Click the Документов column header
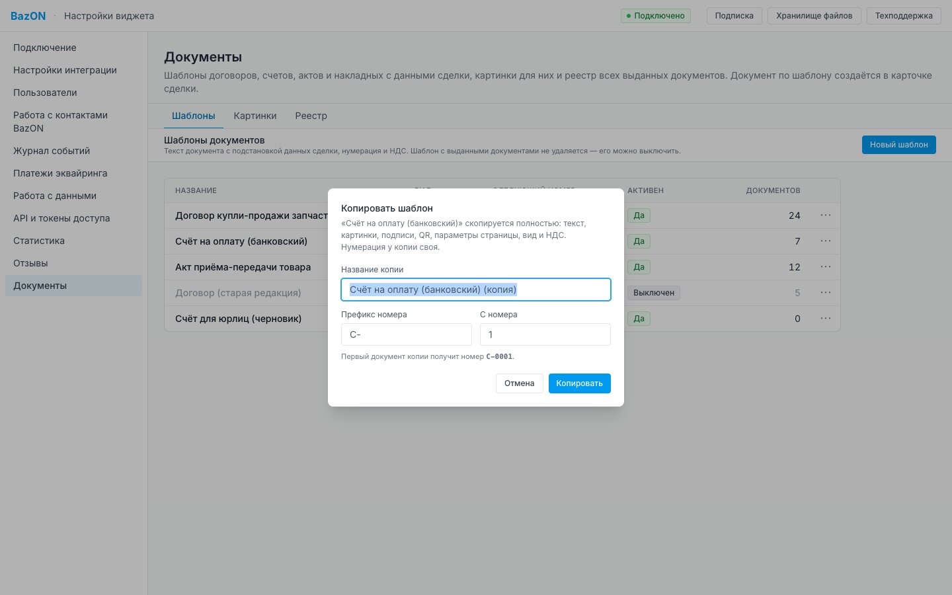952x595 pixels. point(773,190)
